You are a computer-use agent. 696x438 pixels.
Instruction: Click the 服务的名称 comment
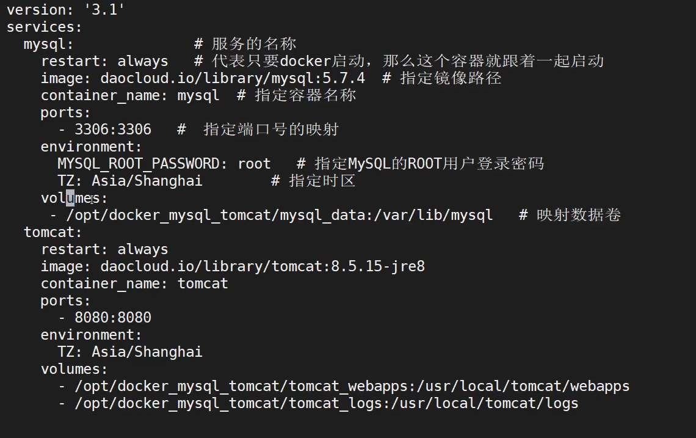[x=254, y=44]
